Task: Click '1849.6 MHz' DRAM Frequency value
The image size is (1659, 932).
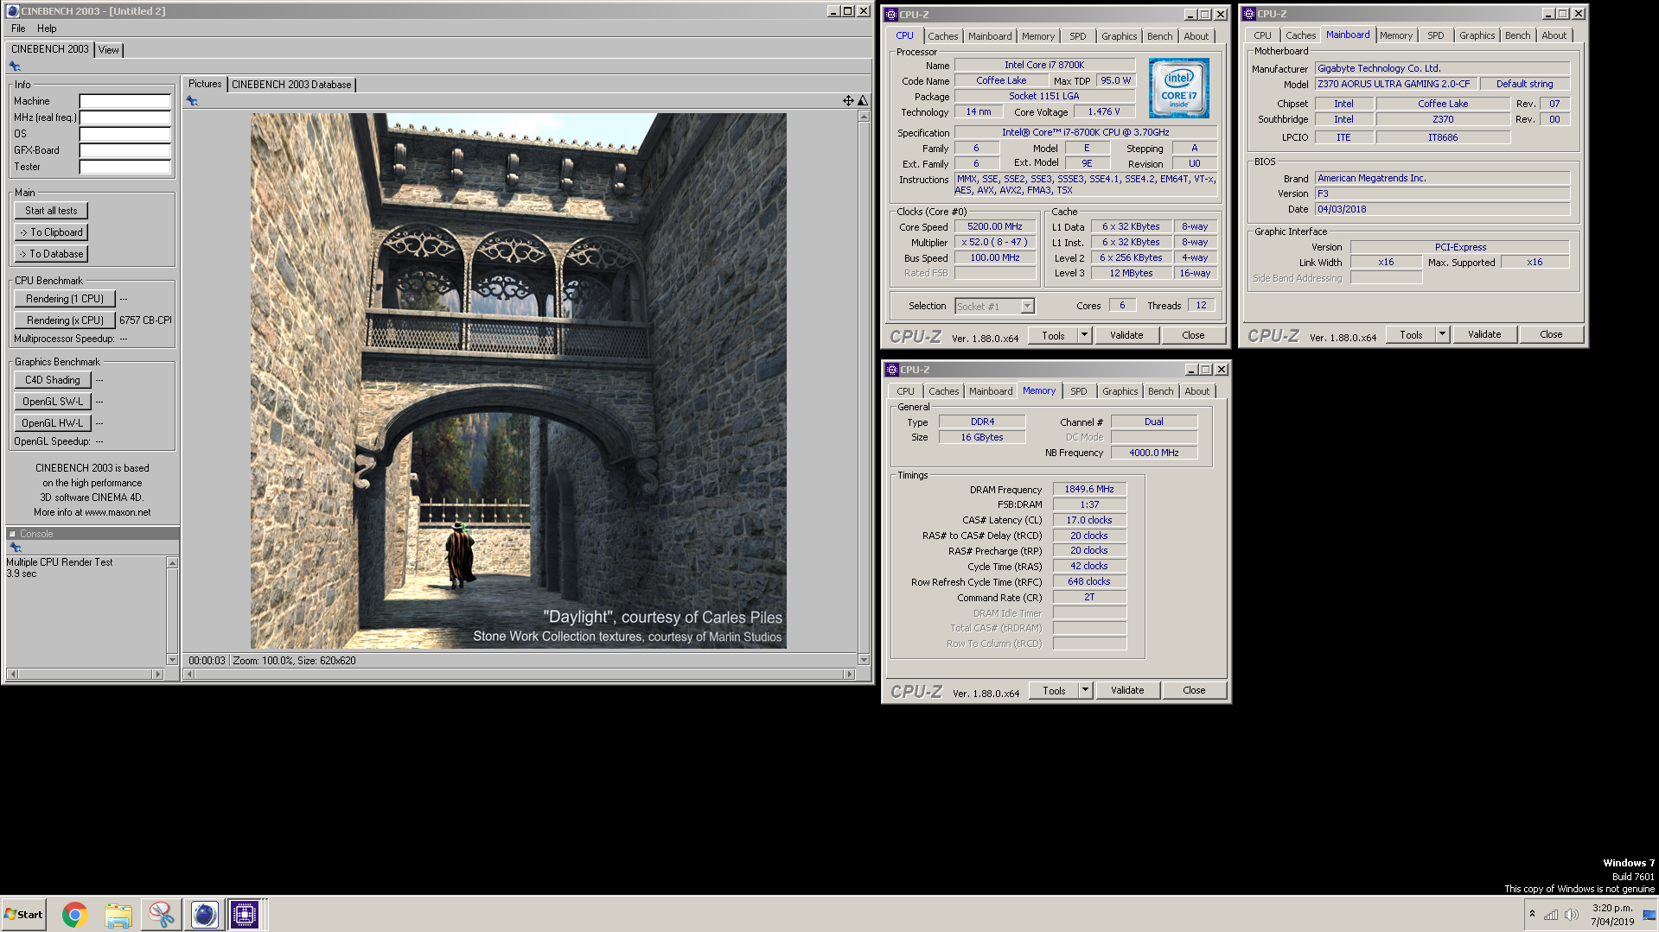Action: 1089,490
